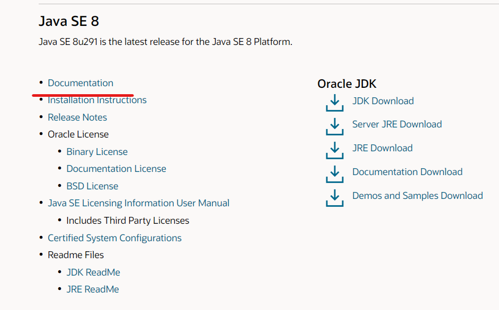The width and height of the screenshot is (499, 310).
Task: Open the Release Notes link
Action: 77,117
